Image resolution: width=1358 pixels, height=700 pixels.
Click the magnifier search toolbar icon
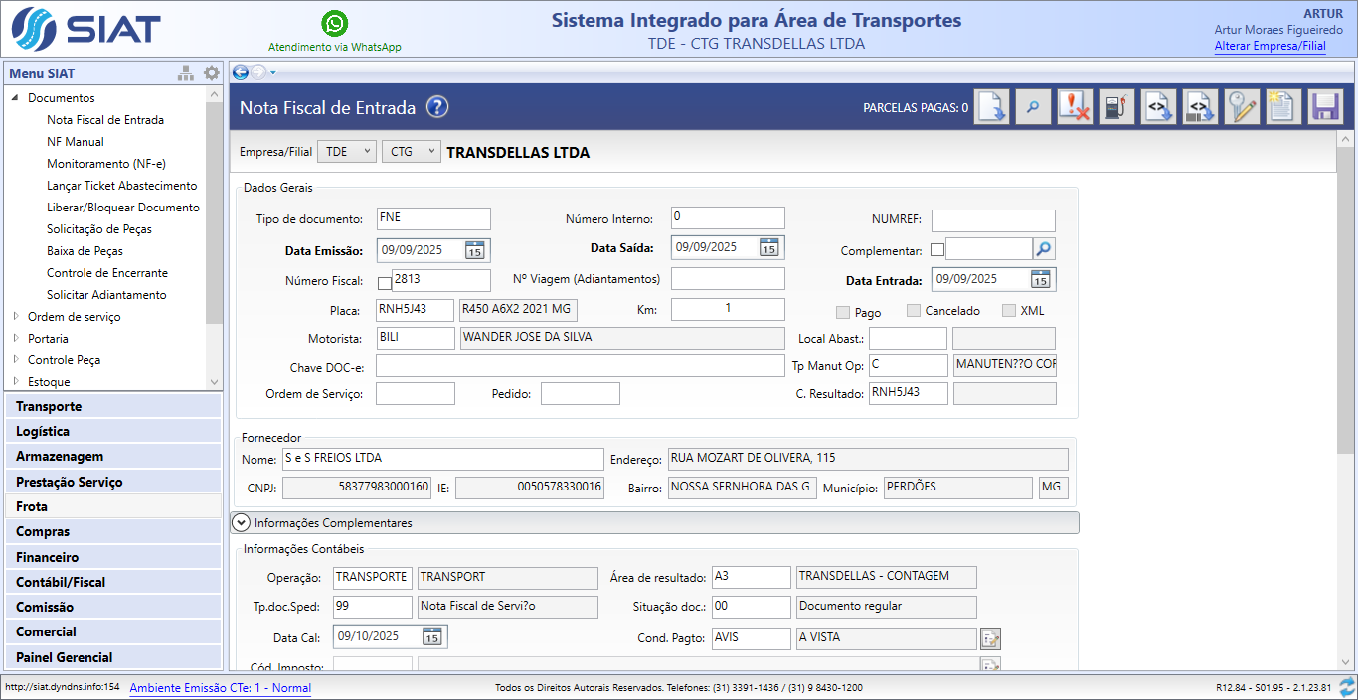1033,107
